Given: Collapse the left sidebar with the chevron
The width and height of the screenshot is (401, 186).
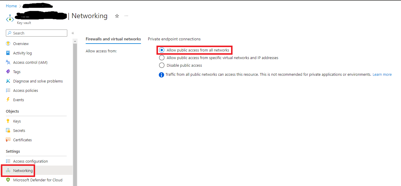Looking at the screenshot, I should [73, 33].
